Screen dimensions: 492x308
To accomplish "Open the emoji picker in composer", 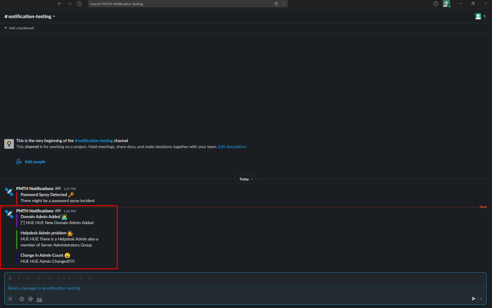I will click(22, 299).
